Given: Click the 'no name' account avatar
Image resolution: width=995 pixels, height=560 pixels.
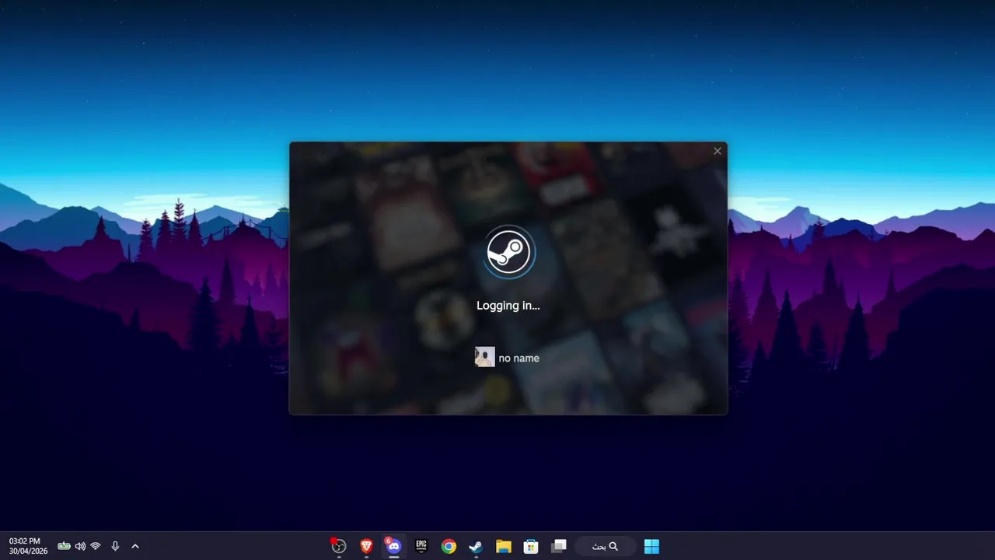Looking at the screenshot, I should click(484, 357).
